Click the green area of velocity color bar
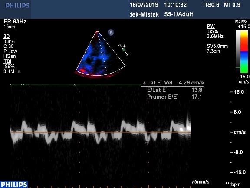Image resolution: width=250 pixels, height=188 pixels. 244,67
